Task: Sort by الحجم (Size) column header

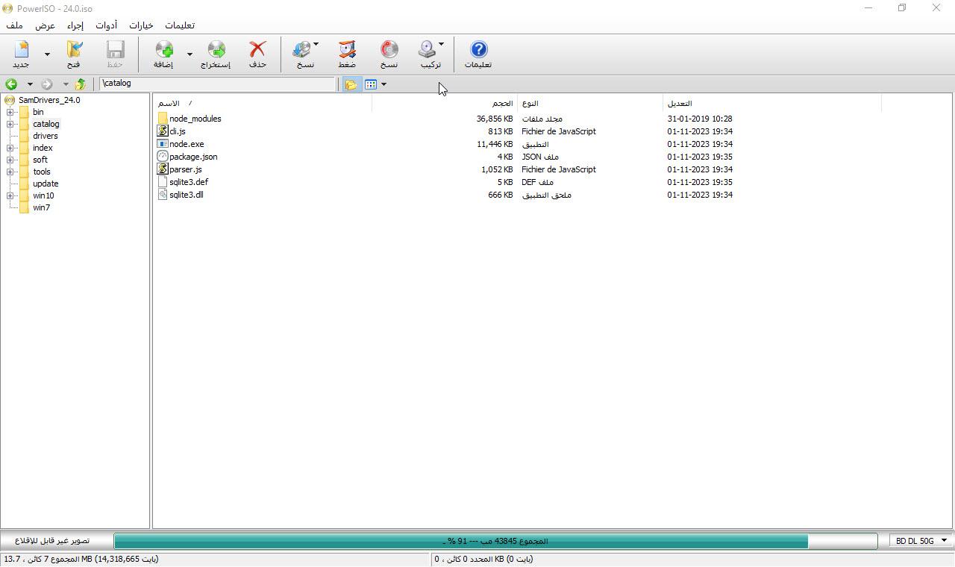Action: [445, 103]
